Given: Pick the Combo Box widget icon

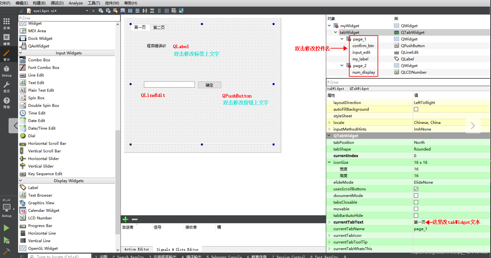Looking at the screenshot, I should pos(23,60).
